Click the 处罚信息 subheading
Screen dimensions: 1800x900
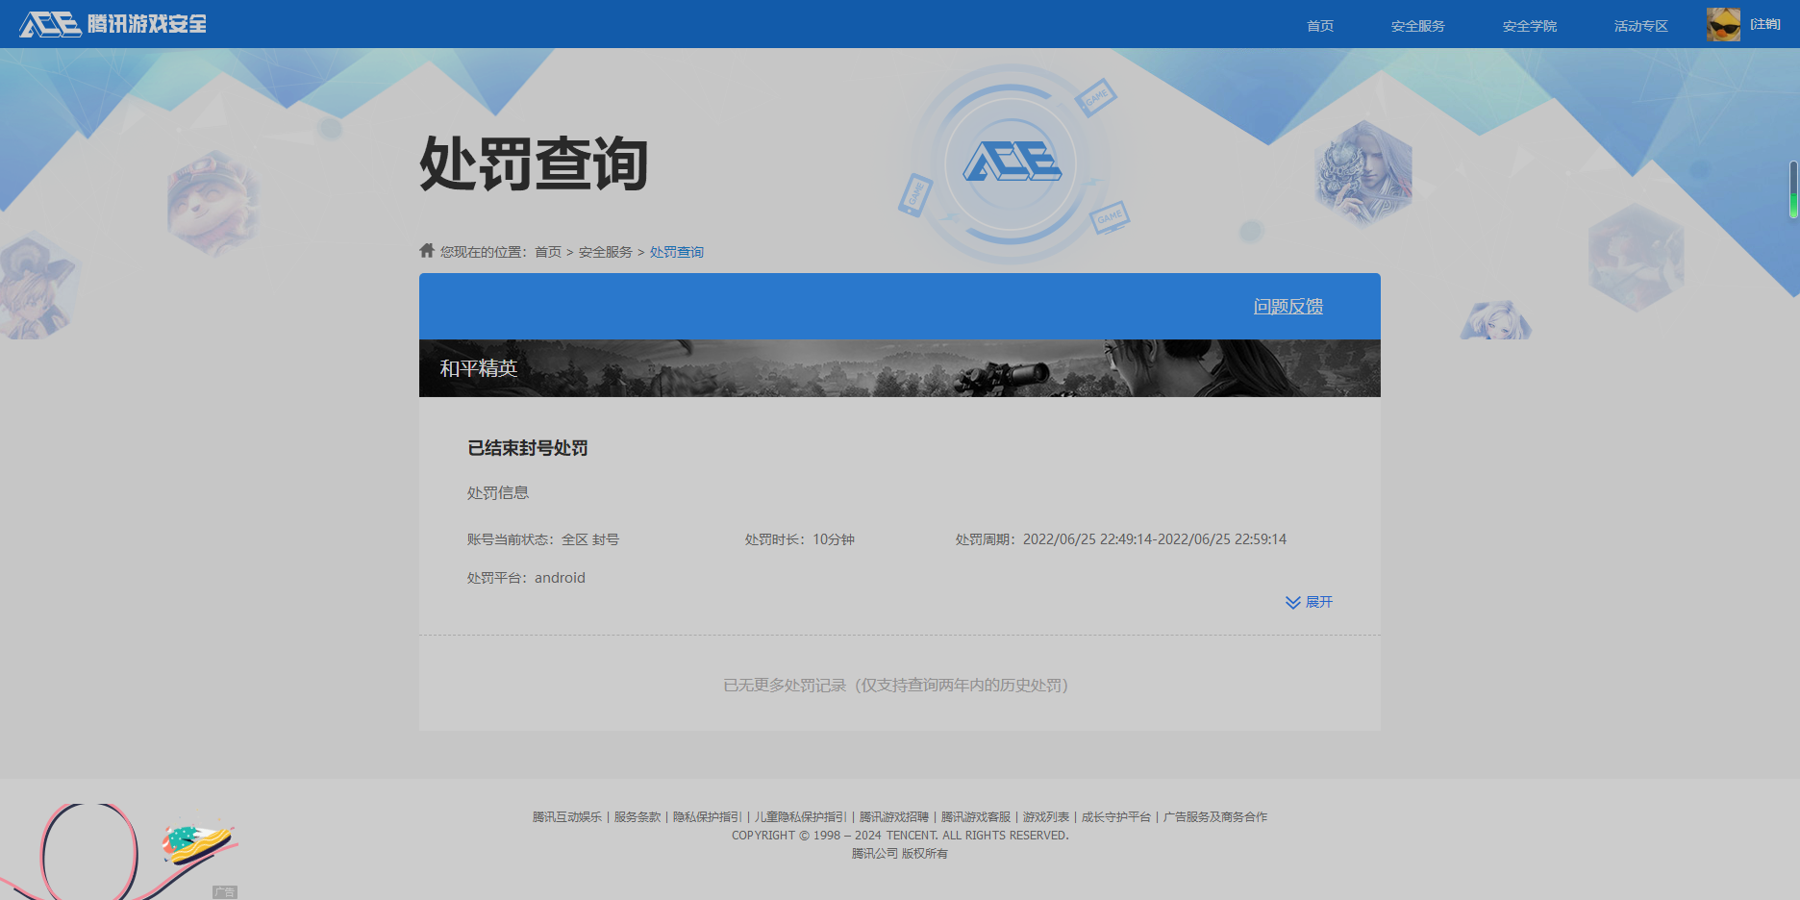tap(498, 492)
